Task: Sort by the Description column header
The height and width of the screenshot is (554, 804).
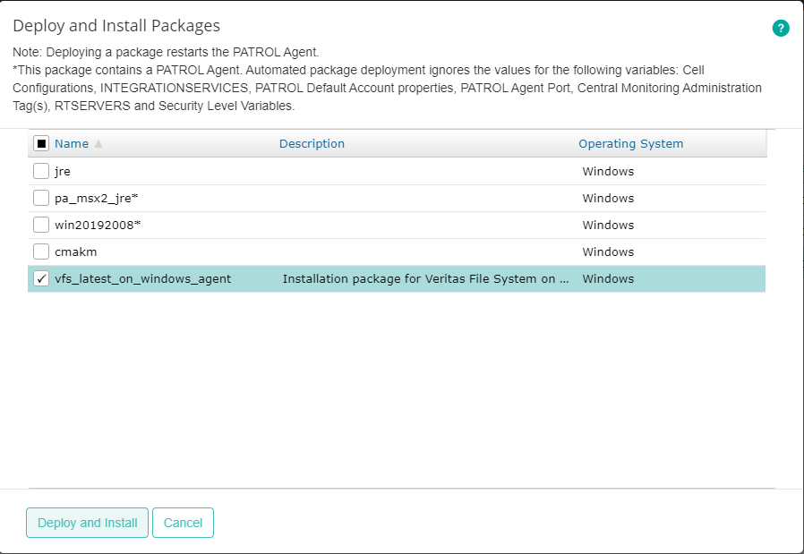Action: 312,142
